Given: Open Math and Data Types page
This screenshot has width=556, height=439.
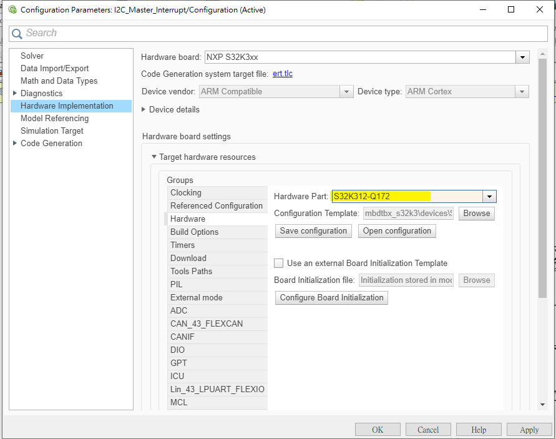Looking at the screenshot, I should pos(59,81).
